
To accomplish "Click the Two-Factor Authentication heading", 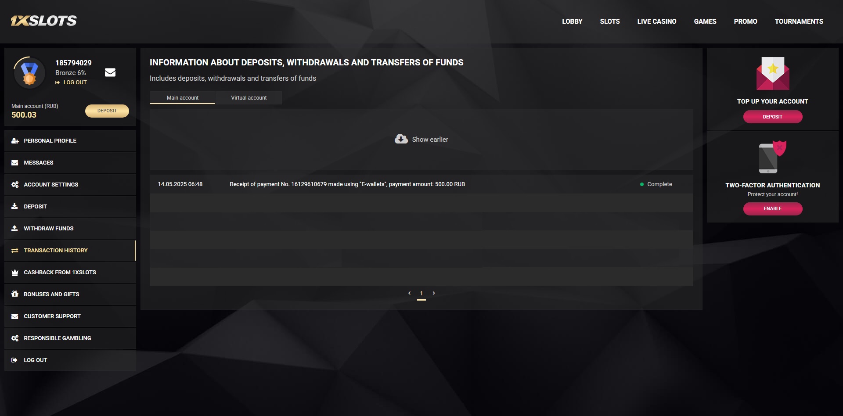I will pyautogui.click(x=773, y=185).
